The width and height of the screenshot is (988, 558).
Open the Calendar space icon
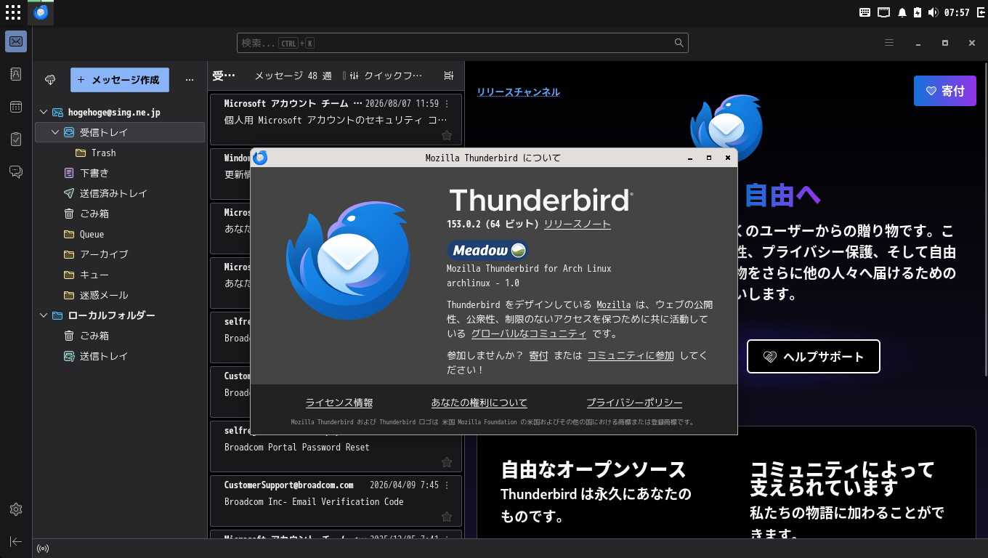pyautogui.click(x=16, y=107)
